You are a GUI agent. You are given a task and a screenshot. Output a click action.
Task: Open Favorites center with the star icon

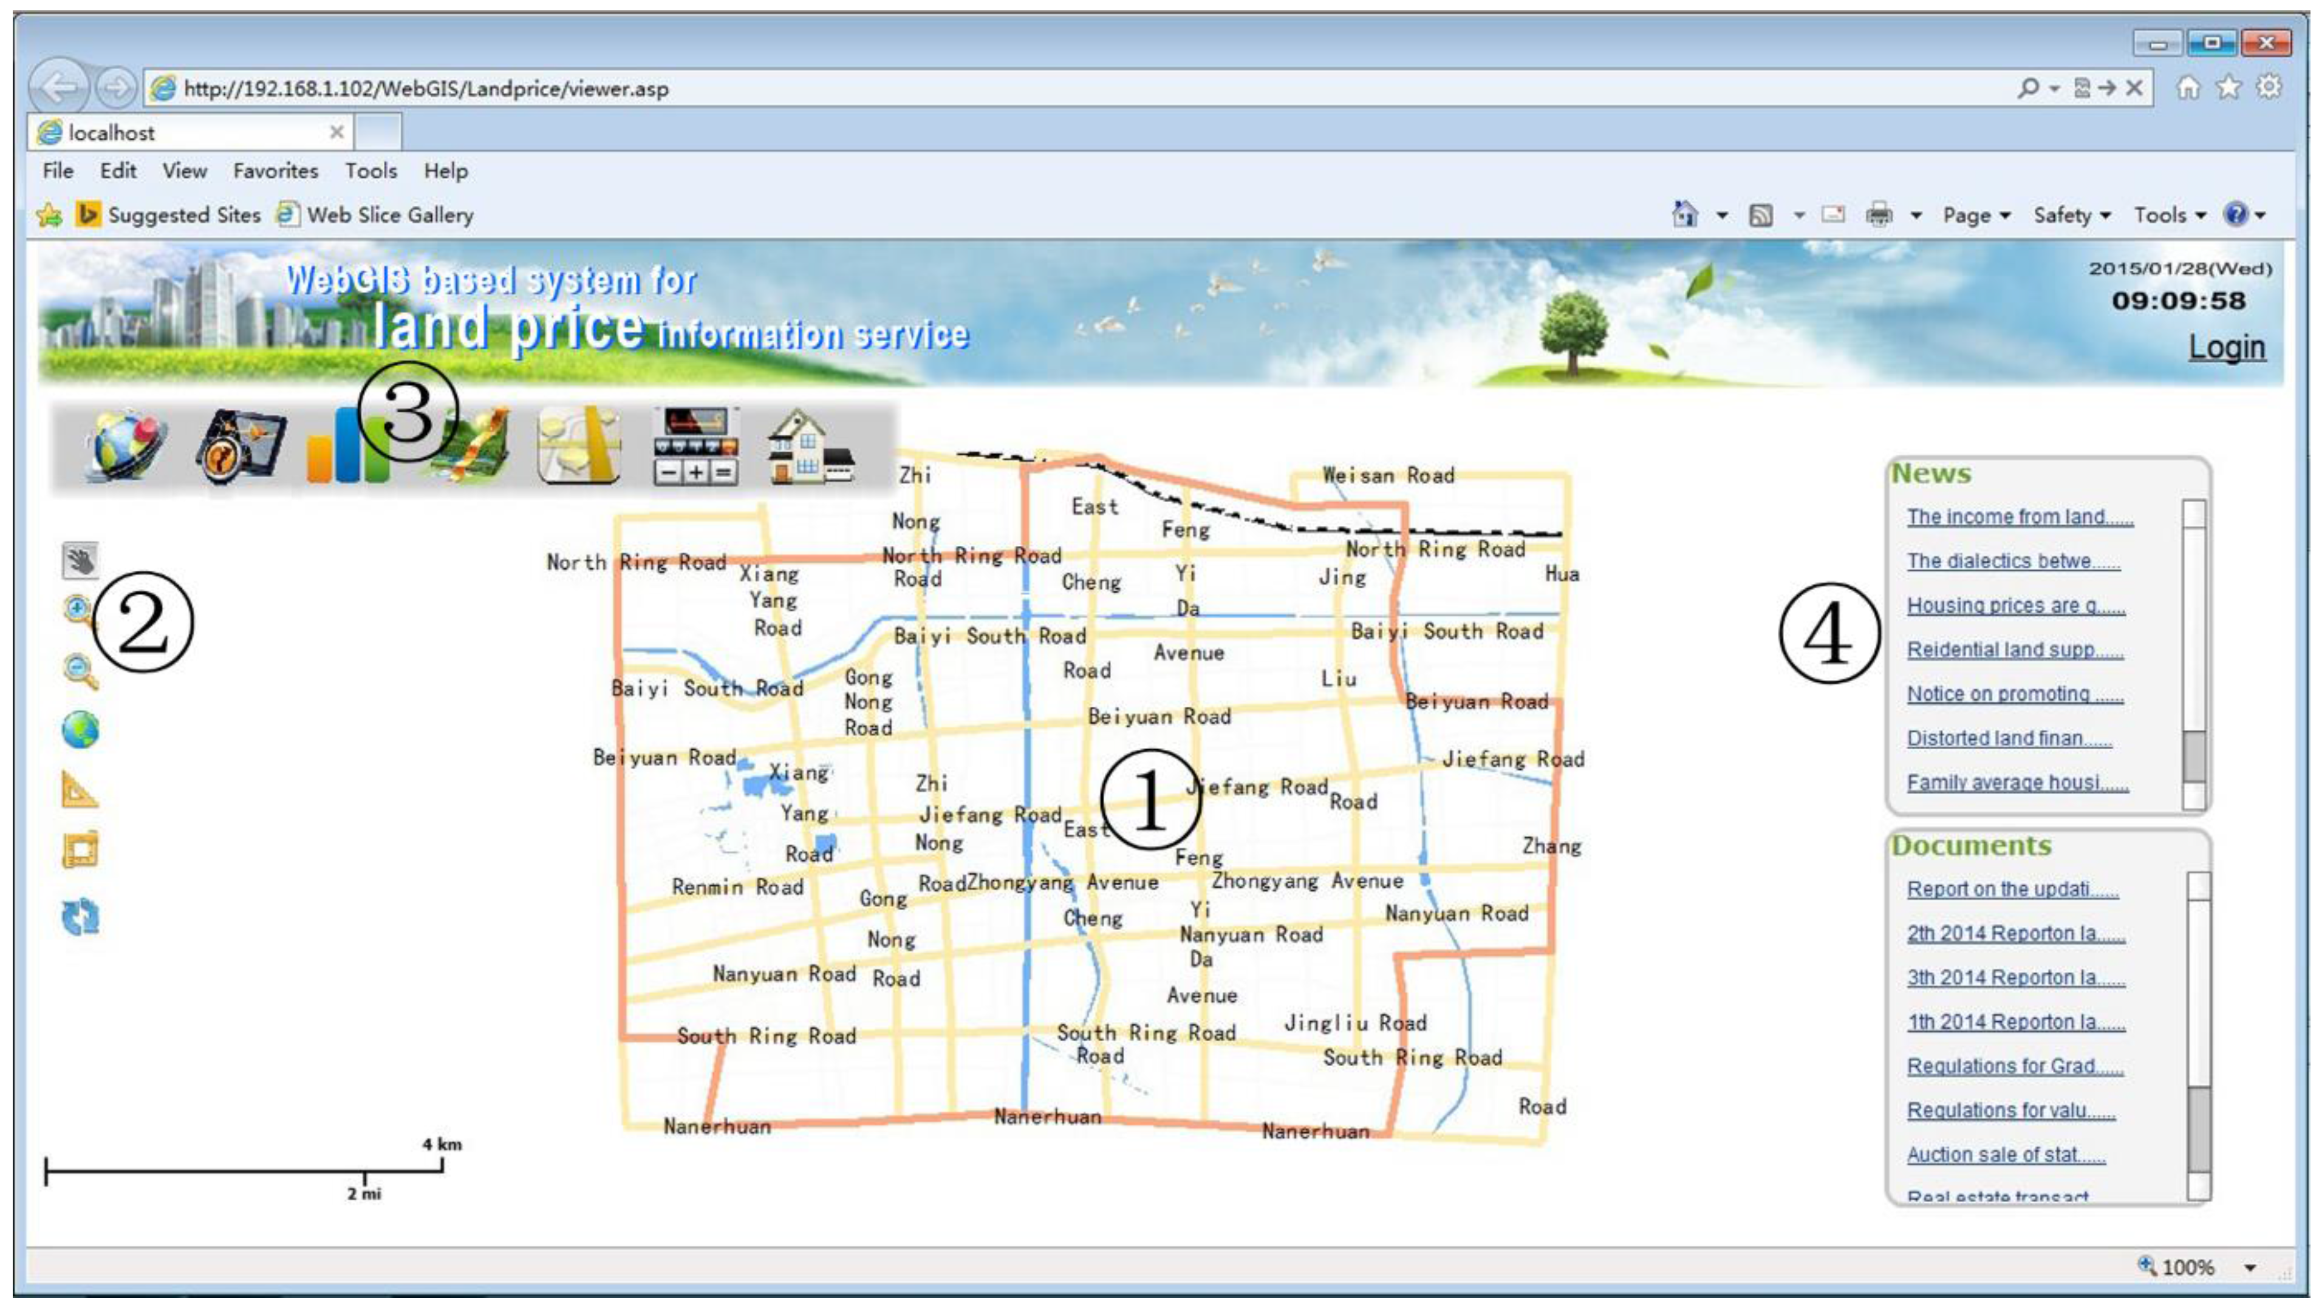click(x=2229, y=87)
